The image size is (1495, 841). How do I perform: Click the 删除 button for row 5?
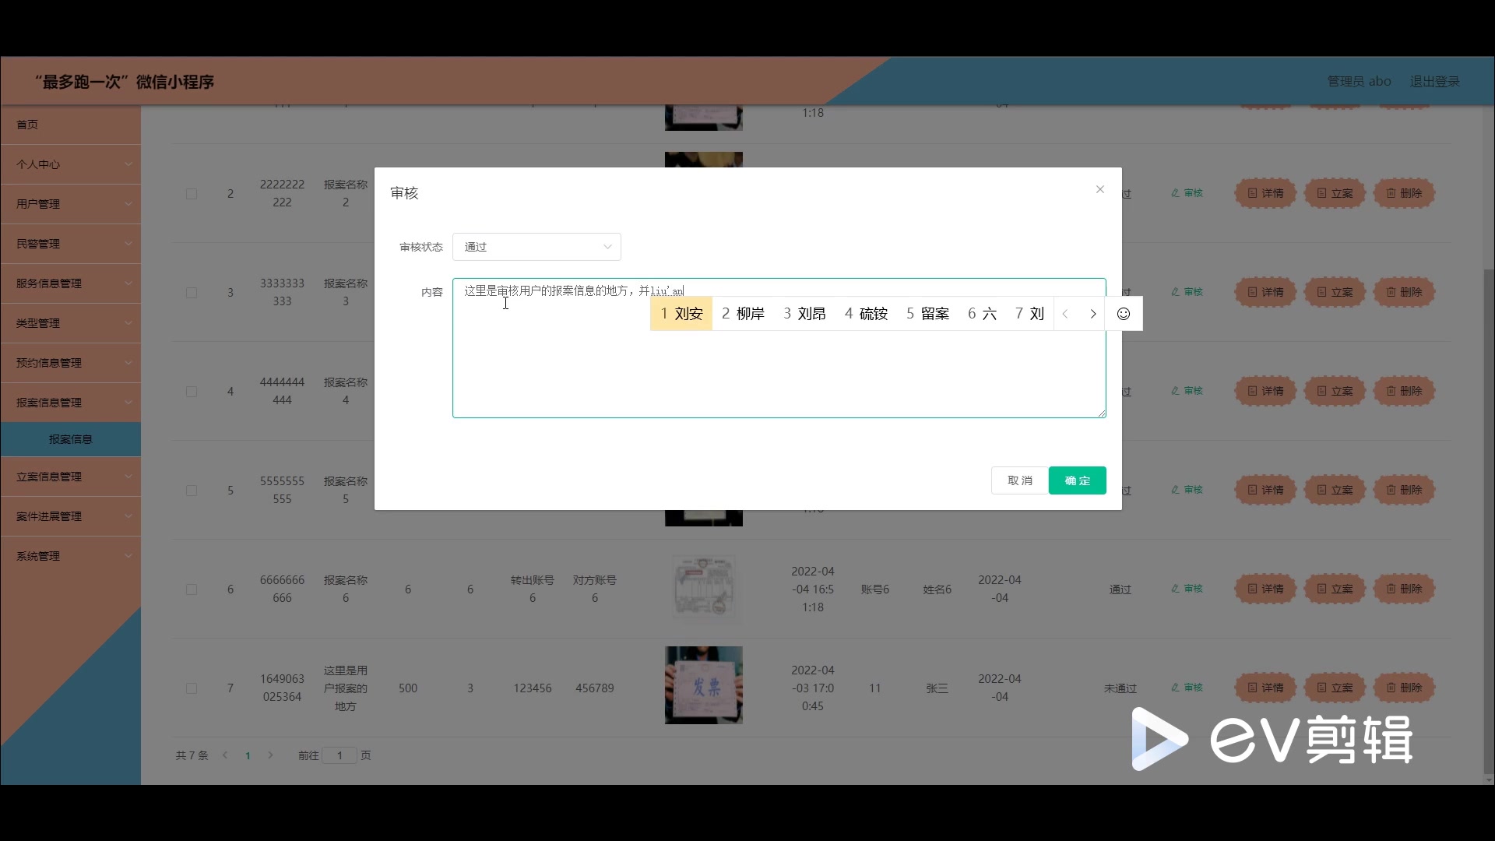tap(1403, 490)
